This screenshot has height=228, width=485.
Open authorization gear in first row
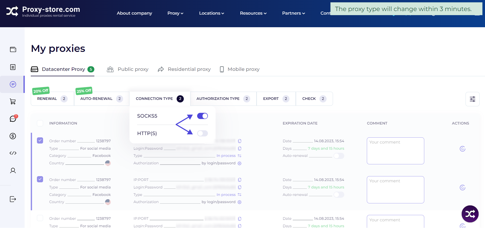pyautogui.click(x=239, y=163)
